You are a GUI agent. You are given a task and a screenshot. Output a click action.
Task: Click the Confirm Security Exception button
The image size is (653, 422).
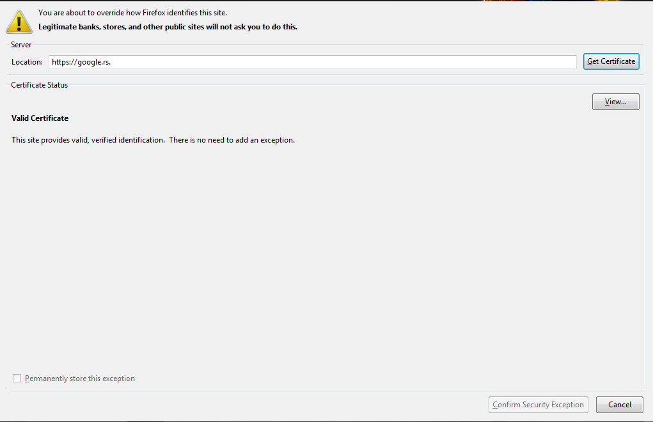click(x=538, y=405)
